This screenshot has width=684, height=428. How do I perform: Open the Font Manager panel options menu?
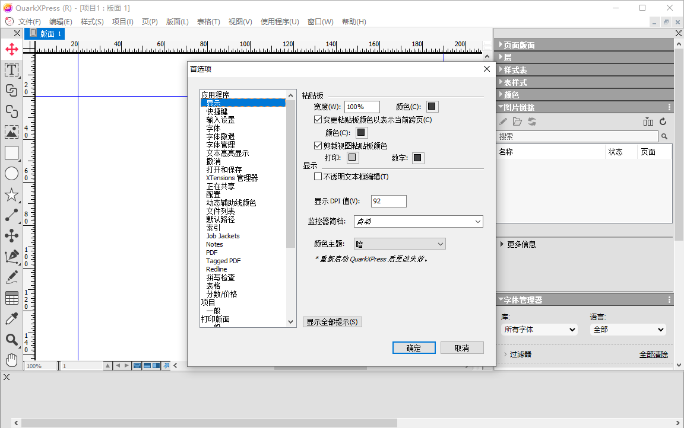click(x=669, y=300)
